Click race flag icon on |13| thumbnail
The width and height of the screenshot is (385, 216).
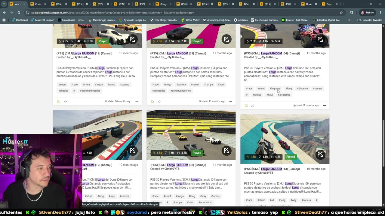pyautogui.click(x=320, y=155)
